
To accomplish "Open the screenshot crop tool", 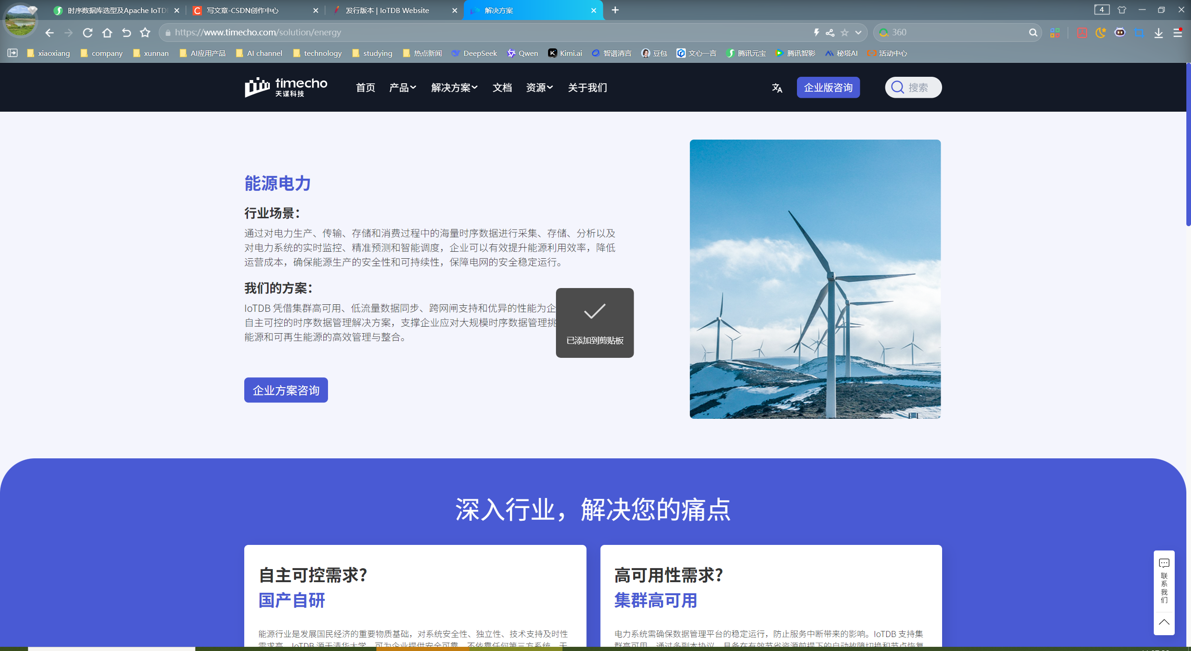I will point(1139,33).
